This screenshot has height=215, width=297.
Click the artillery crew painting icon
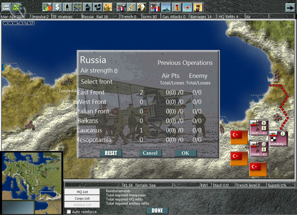pyautogui.click(x=108, y=7)
